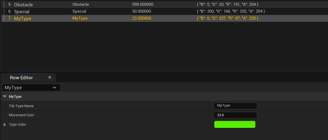Click the drag handle of the MyType row
This screenshot has width=328, height=140.
4,19
